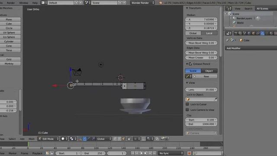277x156 pixels.
Task: Open the World properties tab icon
Action: coord(249,33)
